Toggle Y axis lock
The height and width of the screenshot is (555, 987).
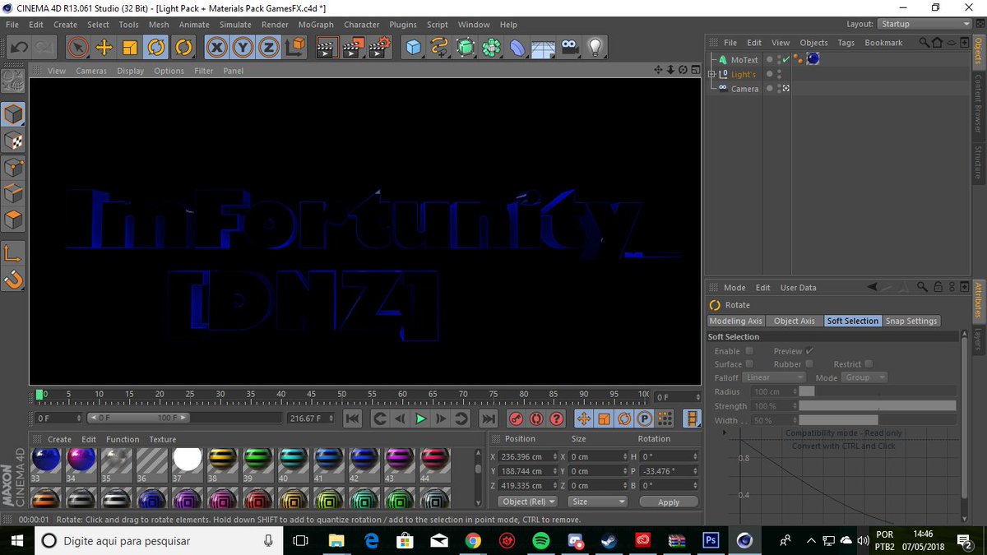(x=243, y=47)
